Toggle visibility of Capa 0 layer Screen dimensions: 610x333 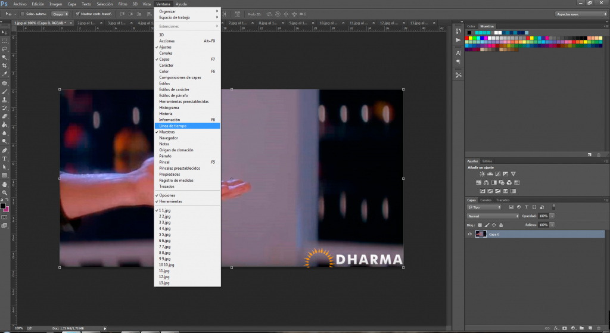coord(469,234)
